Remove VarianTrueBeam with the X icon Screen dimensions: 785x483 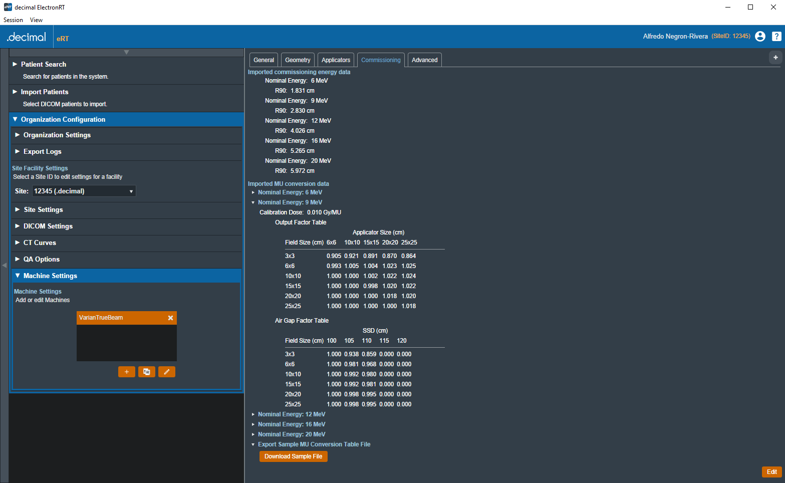(170, 318)
